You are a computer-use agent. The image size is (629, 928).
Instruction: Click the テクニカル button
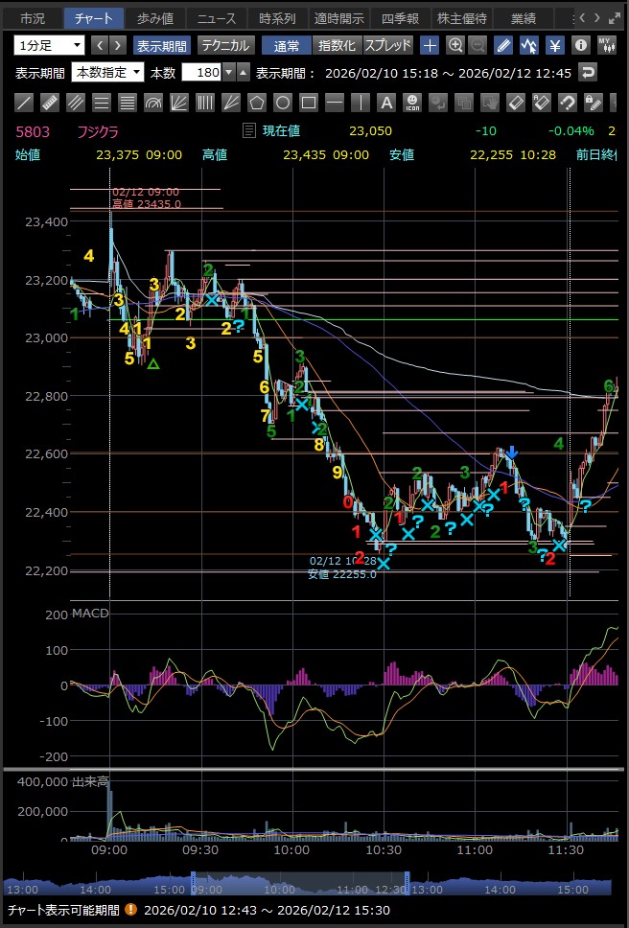[x=225, y=45]
